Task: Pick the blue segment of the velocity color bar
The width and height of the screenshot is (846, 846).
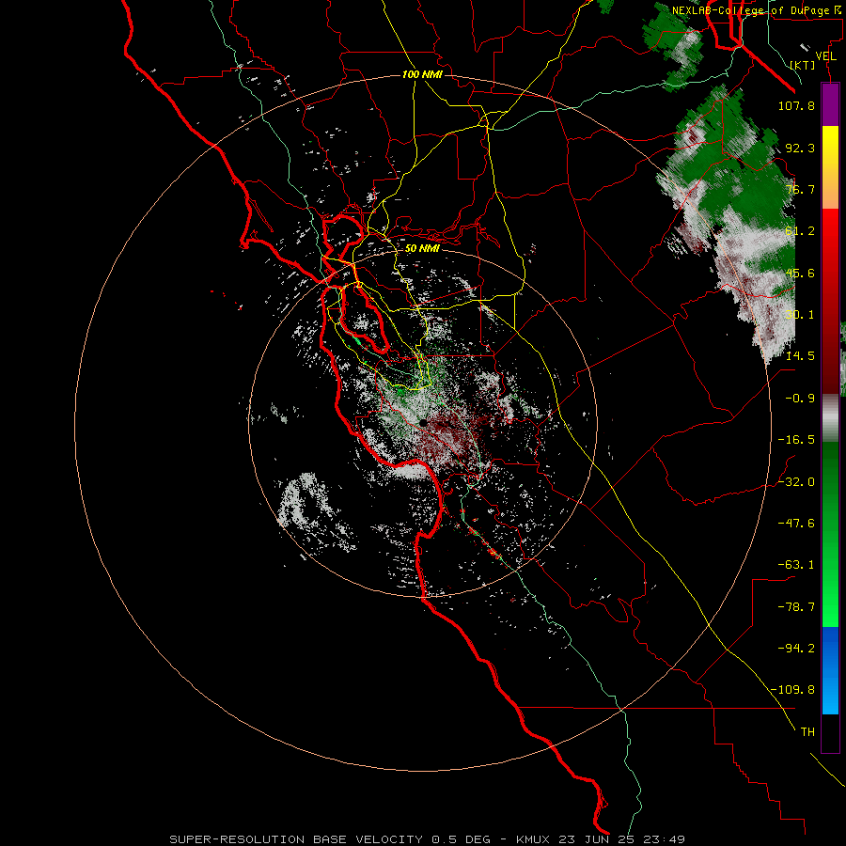Action: click(830, 670)
